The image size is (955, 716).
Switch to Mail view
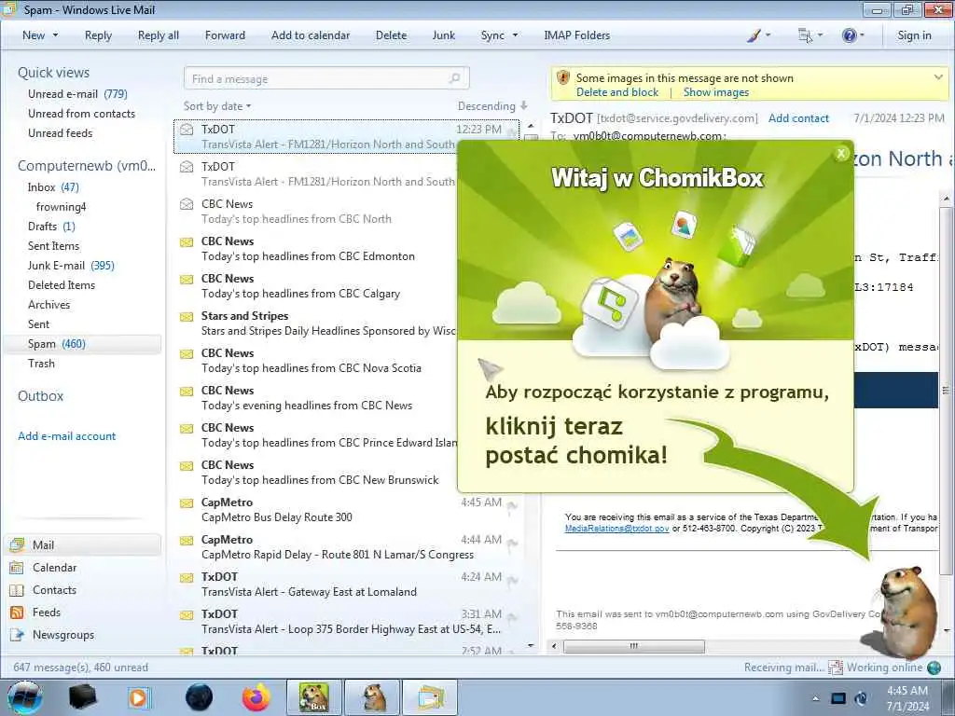(83, 544)
